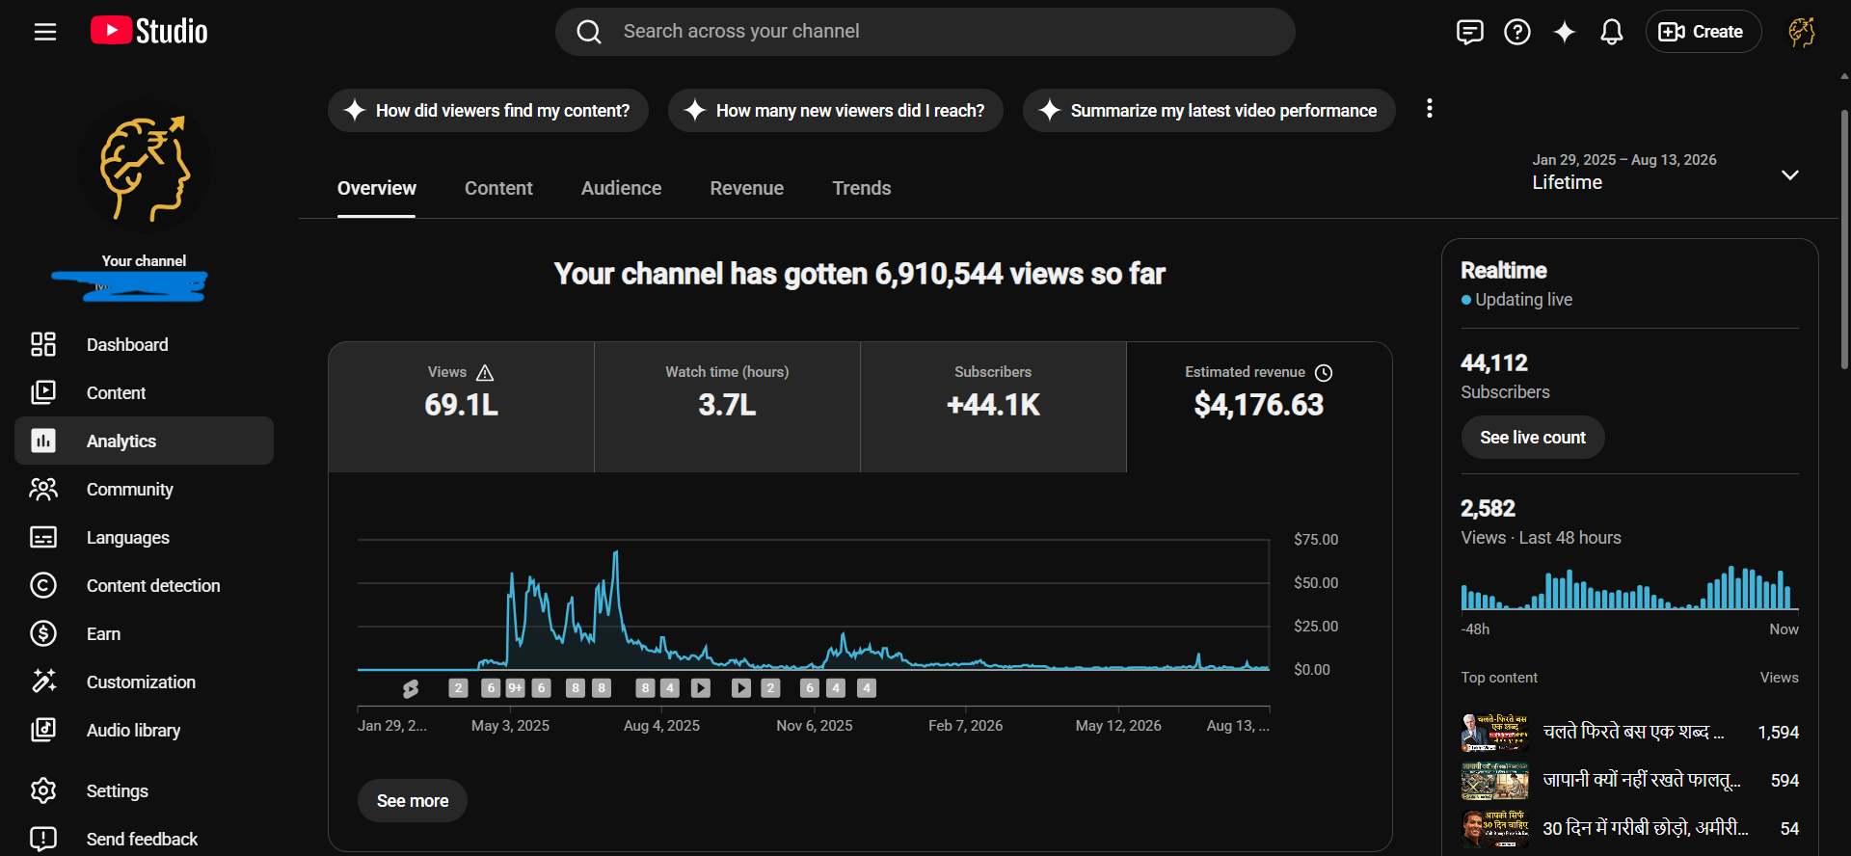Click the Ask Studio sparkle icon
1851x856 pixels.
click(x=1564, y=32)
